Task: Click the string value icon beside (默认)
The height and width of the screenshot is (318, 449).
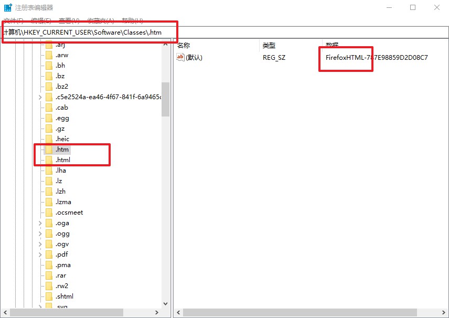Action: coord(180,57)
